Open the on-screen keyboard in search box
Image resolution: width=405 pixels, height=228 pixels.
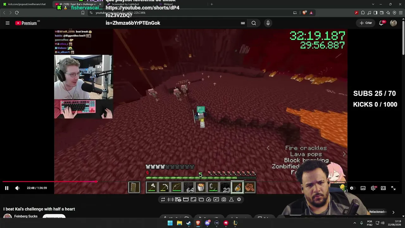tap(243, 23)
